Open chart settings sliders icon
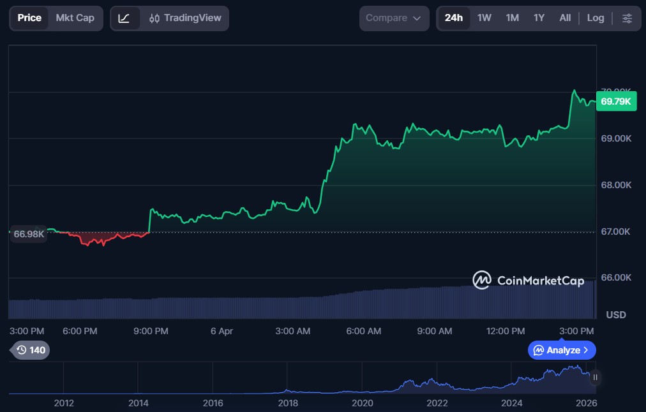Screen dimensions: 646x412 click(x=627, y=18)
